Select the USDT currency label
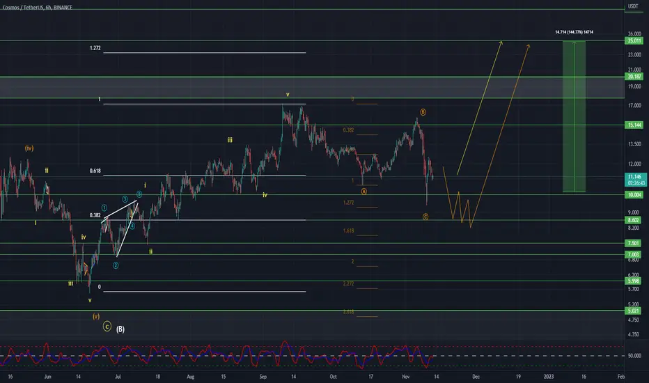This screenshot has width=649, height=383. click(633, 7)
